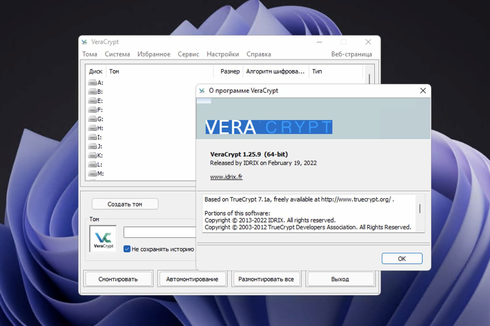
Task: Click the "Based on TrueCrypt 7.1a" line
Action: tap(299, 200)
